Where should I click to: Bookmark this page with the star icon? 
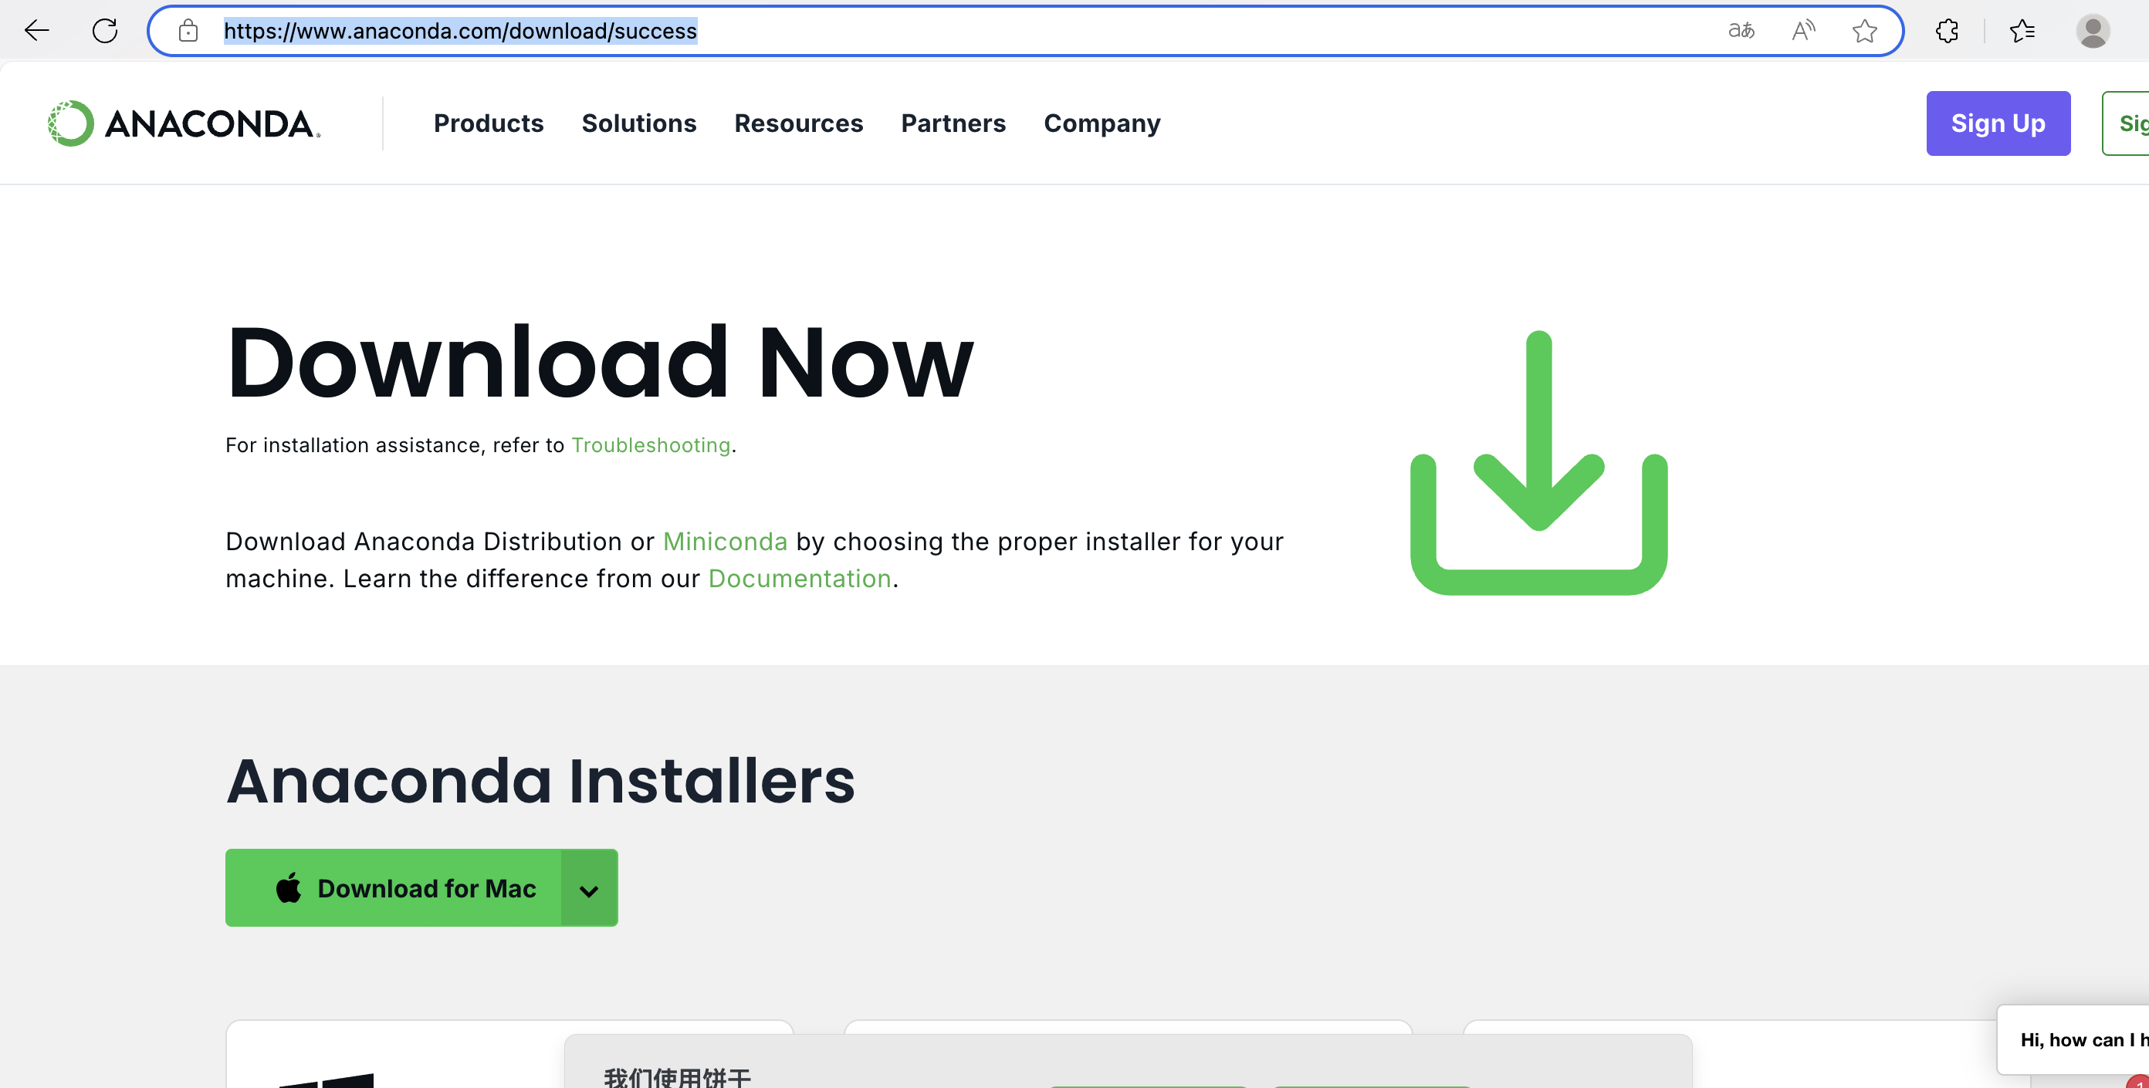(1864, 31)
